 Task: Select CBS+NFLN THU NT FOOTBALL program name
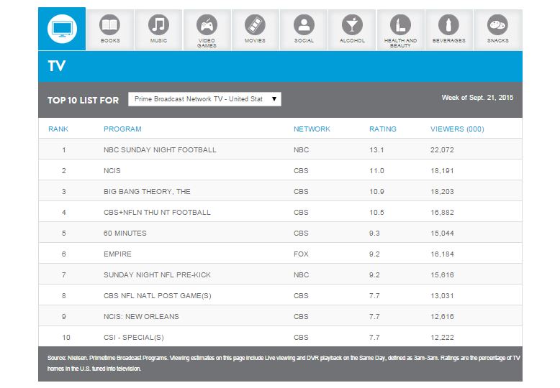157,213
